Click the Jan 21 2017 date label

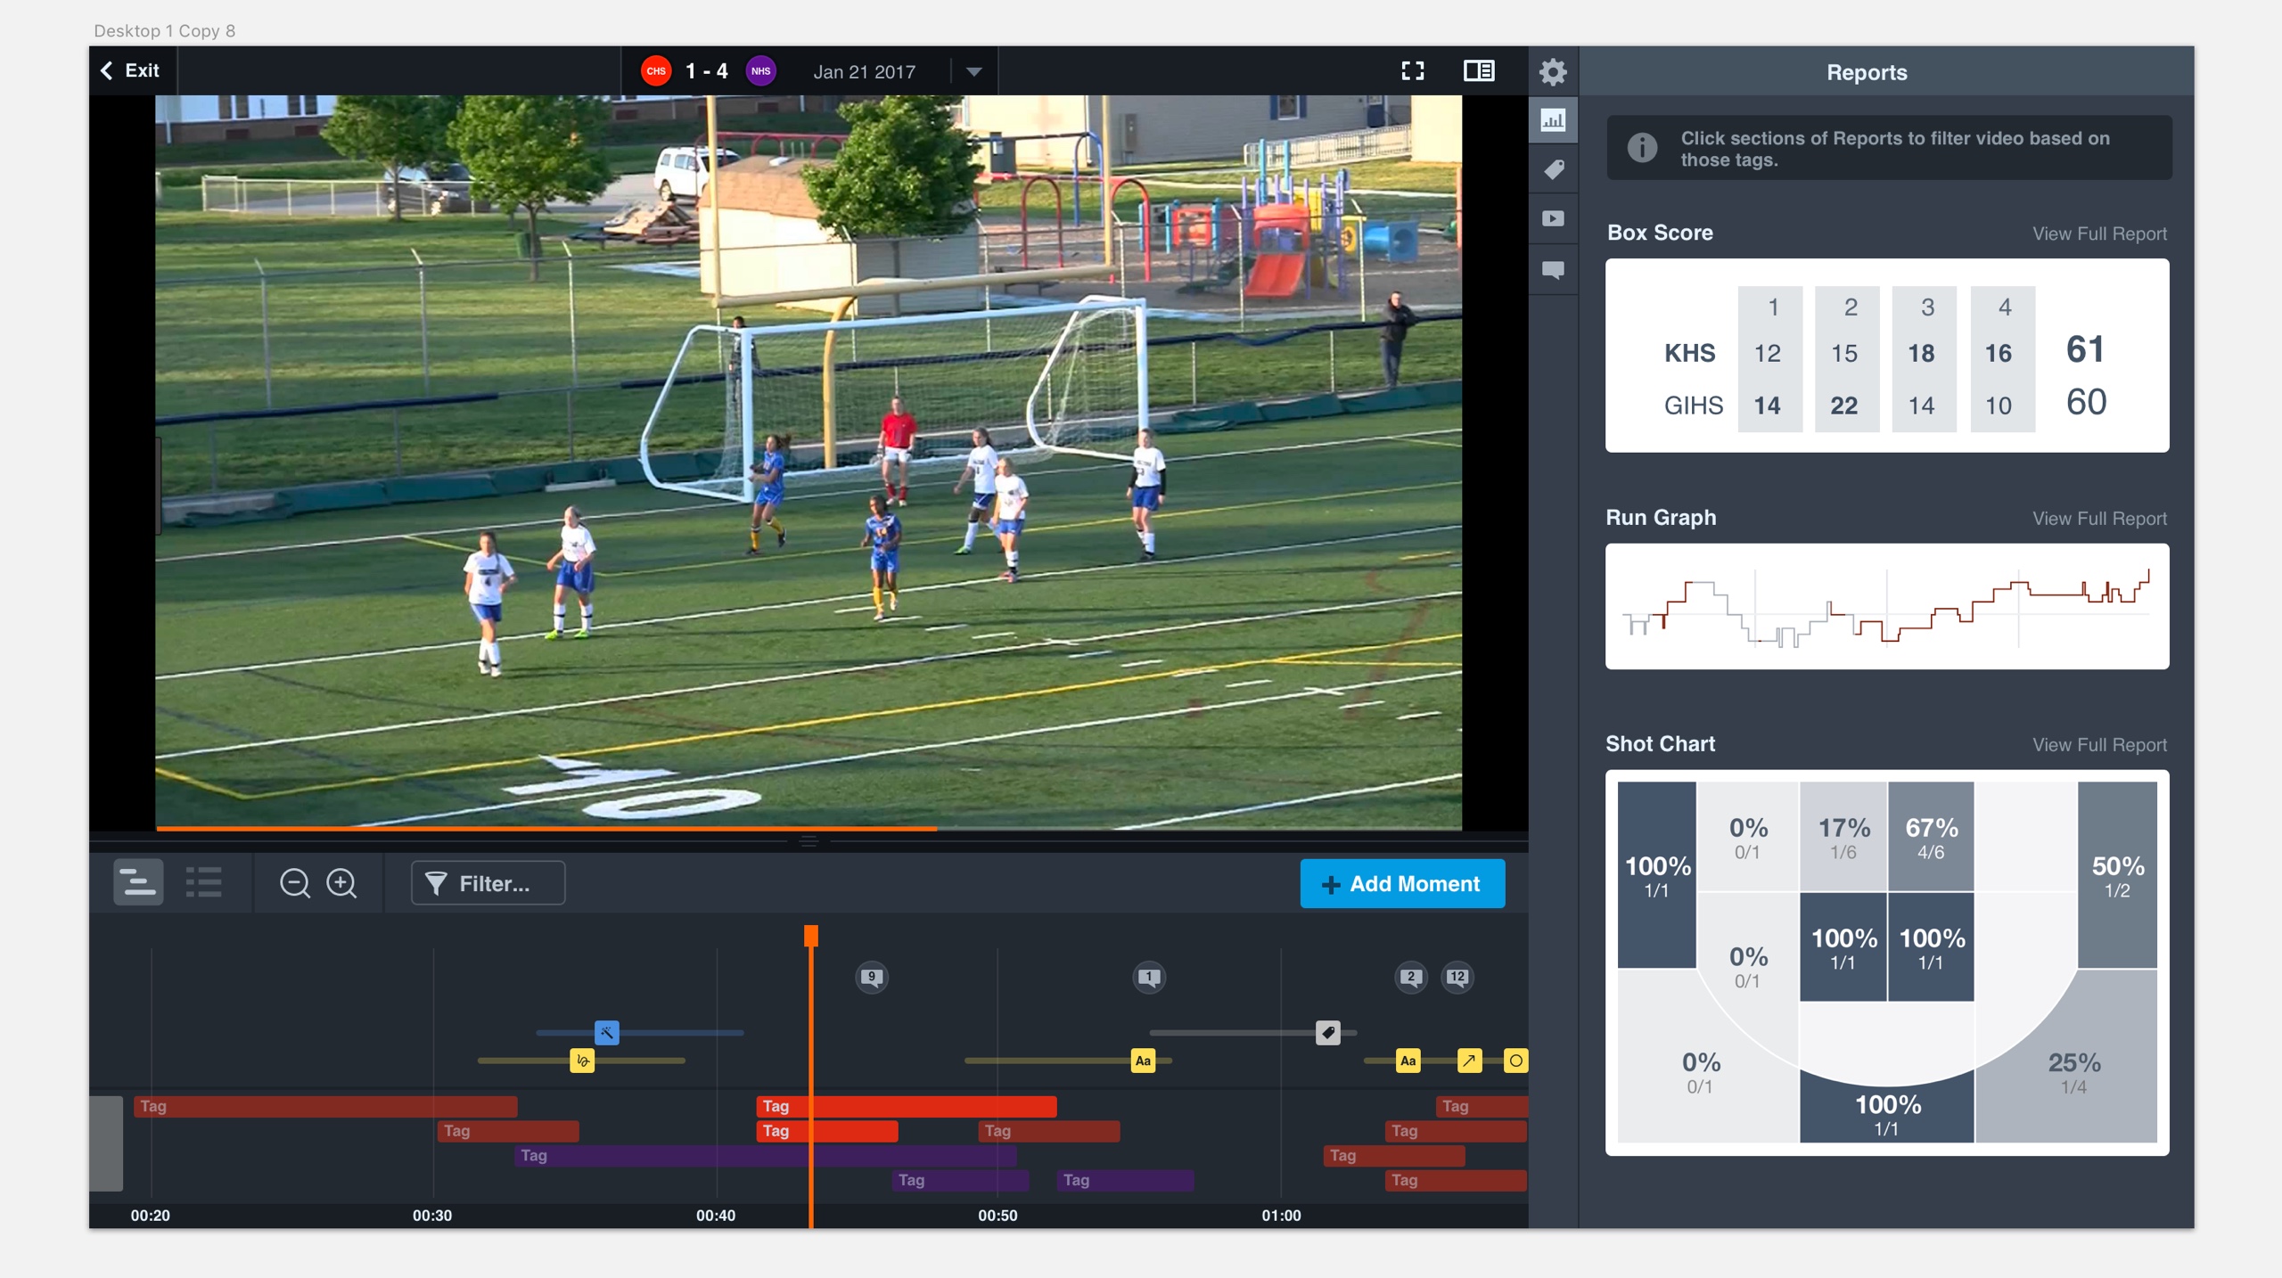click(x=864, y=72)
